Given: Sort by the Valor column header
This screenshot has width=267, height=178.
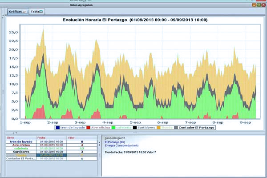Looking at the screenshot, I should point(82,138).
